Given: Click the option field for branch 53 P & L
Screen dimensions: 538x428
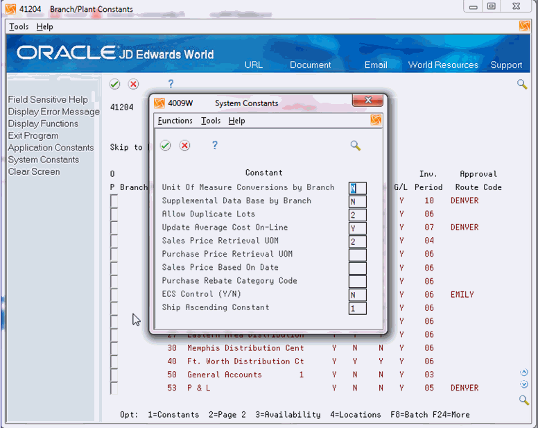Looking at the screenshot, I should (114, 388).
